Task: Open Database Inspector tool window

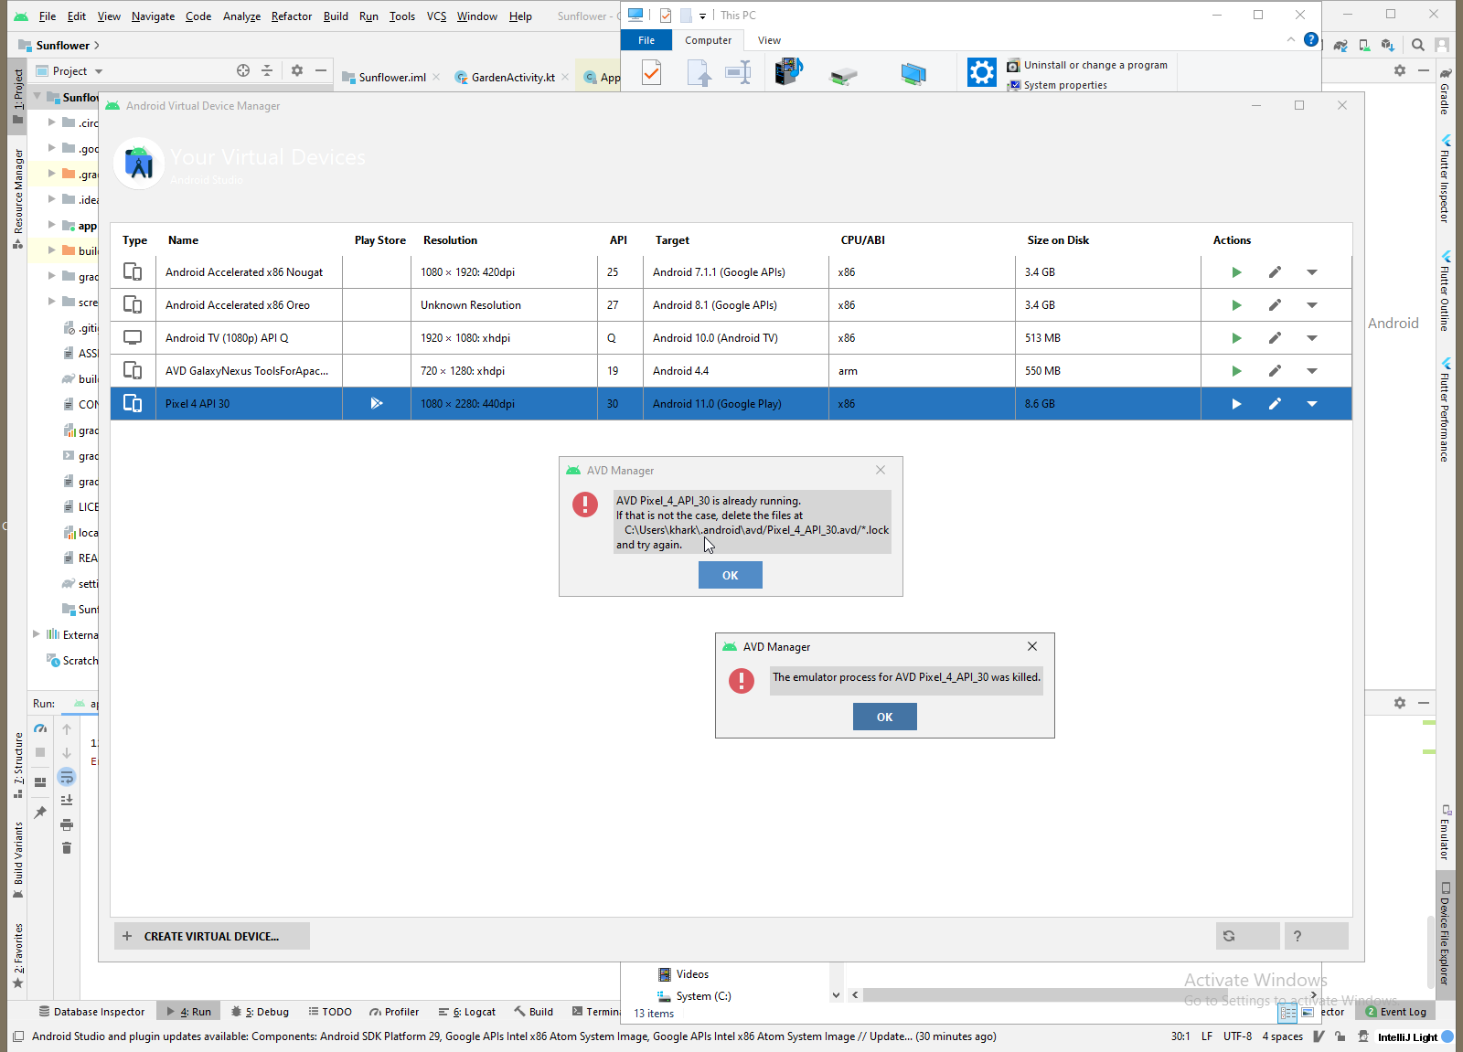Action: (91, 1012)
